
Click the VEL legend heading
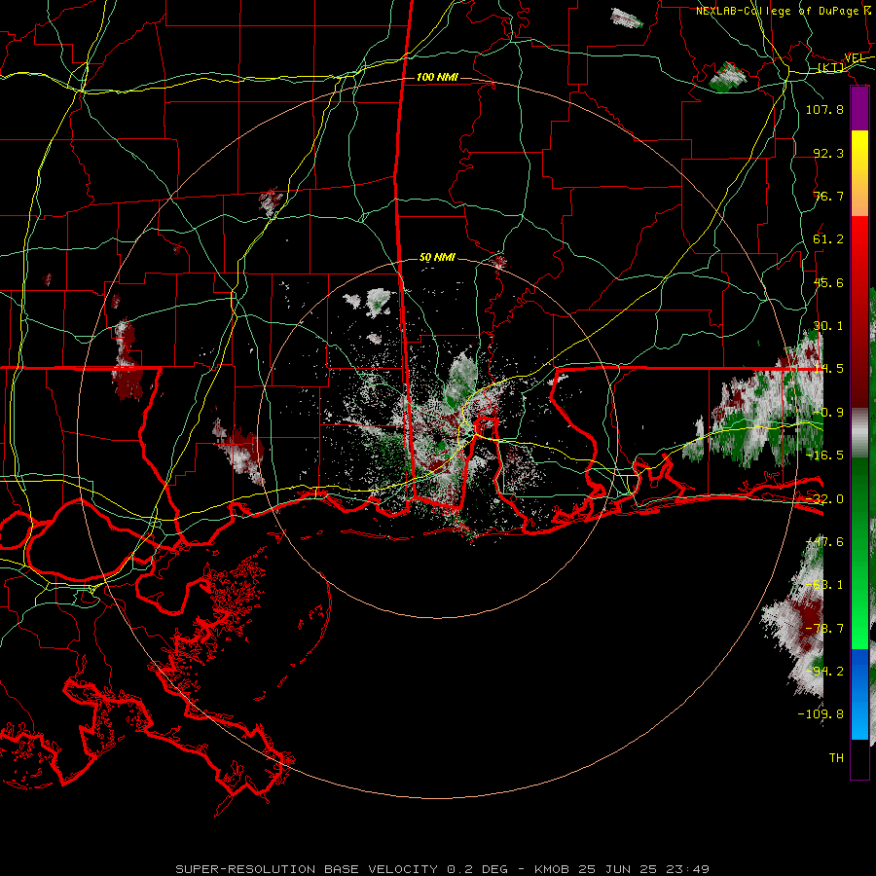855,58
